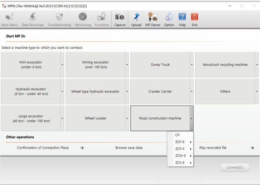Expand Wood/soil recycling machine dropdown arrow
The width and height of the screenshot is (260, 185).
tap(257, 65)
